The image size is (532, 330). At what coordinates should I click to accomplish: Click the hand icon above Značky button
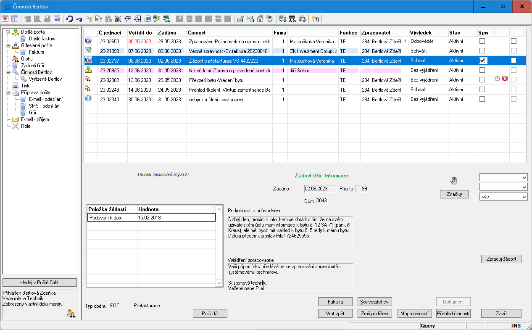[x=454, y=181]
